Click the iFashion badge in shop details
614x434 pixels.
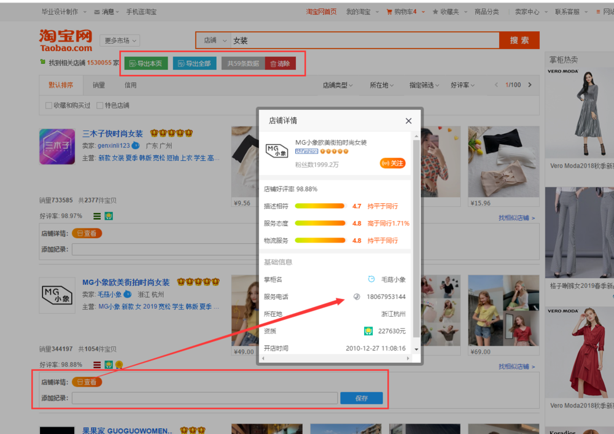pyautogui.click(x=306, y=152)
